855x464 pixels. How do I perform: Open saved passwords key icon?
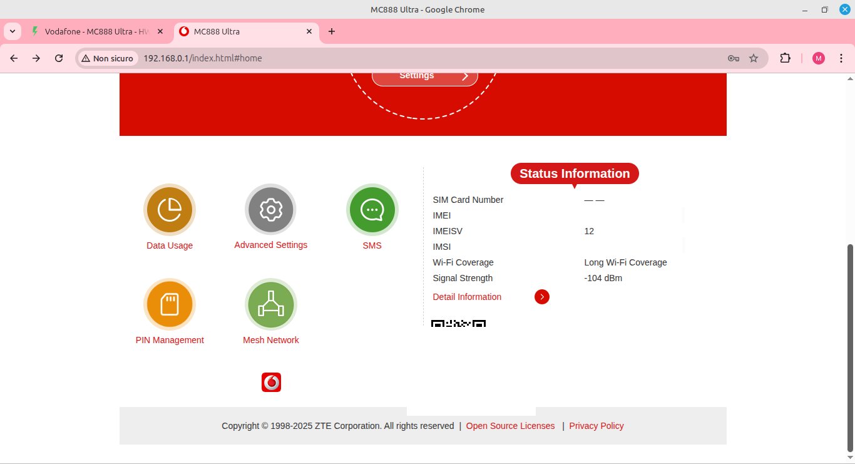click(x=734, y=58)
